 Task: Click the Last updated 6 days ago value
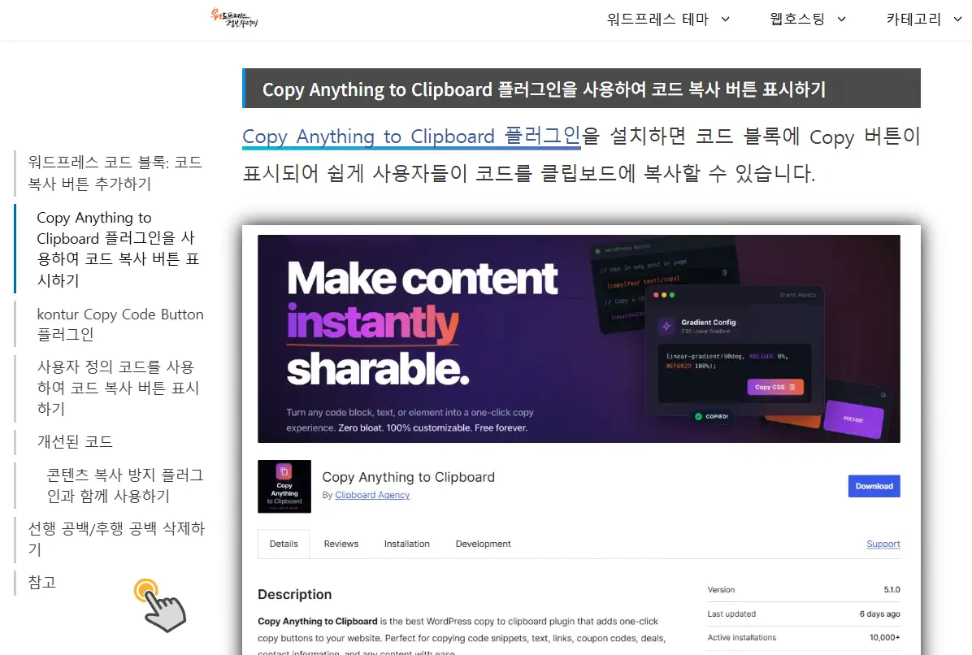879,614
